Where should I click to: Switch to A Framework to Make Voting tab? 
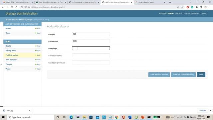click(x=84, y=2)
